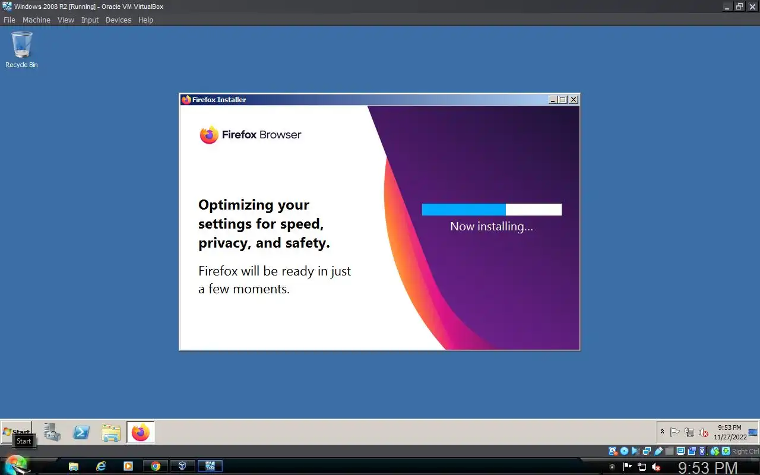Click VirtualBox recording indicator
The image size is (760, 475).
692,451
